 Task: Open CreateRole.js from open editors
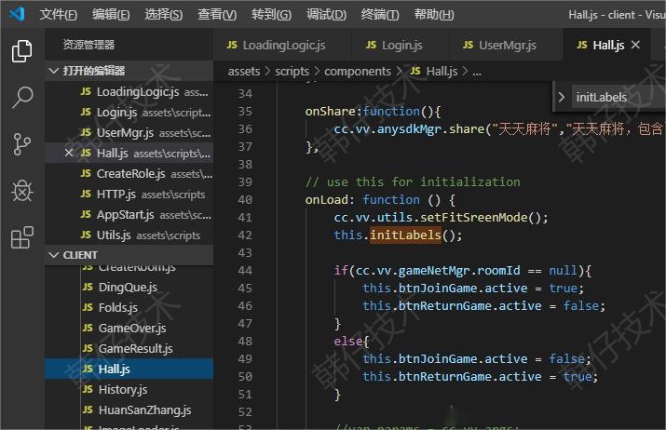[x=129, y=174]
